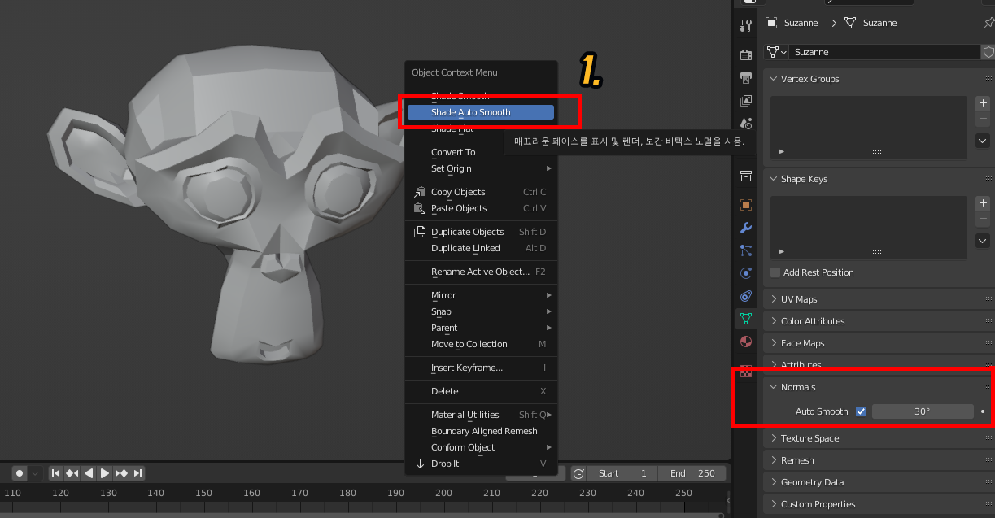The width and height of the screenshot is (995, 518).
Task: Toggle the auto keying record button
Action: point(19,473)
